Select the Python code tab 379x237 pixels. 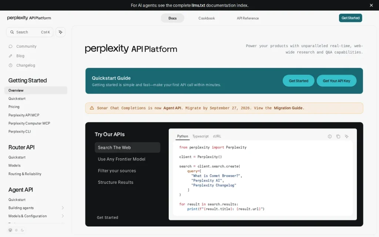coord(182,136)
